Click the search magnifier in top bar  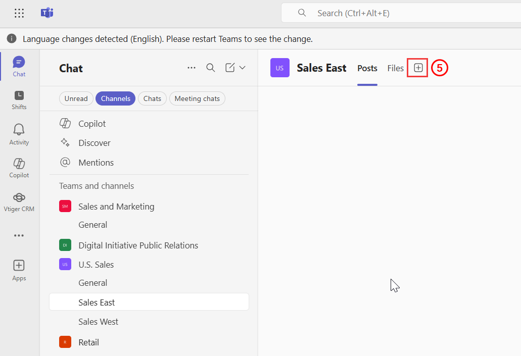pos(302,13)
